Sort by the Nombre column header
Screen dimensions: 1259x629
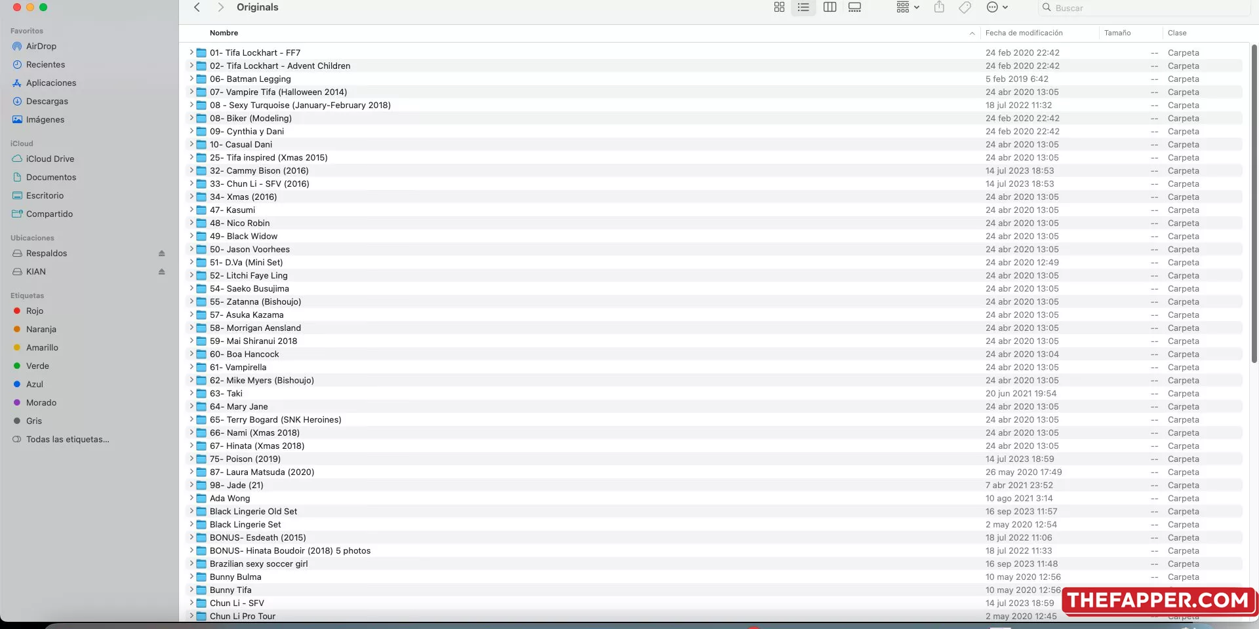pos(224,33)
